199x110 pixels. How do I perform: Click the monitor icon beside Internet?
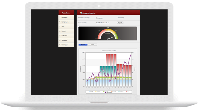(60, 31)
